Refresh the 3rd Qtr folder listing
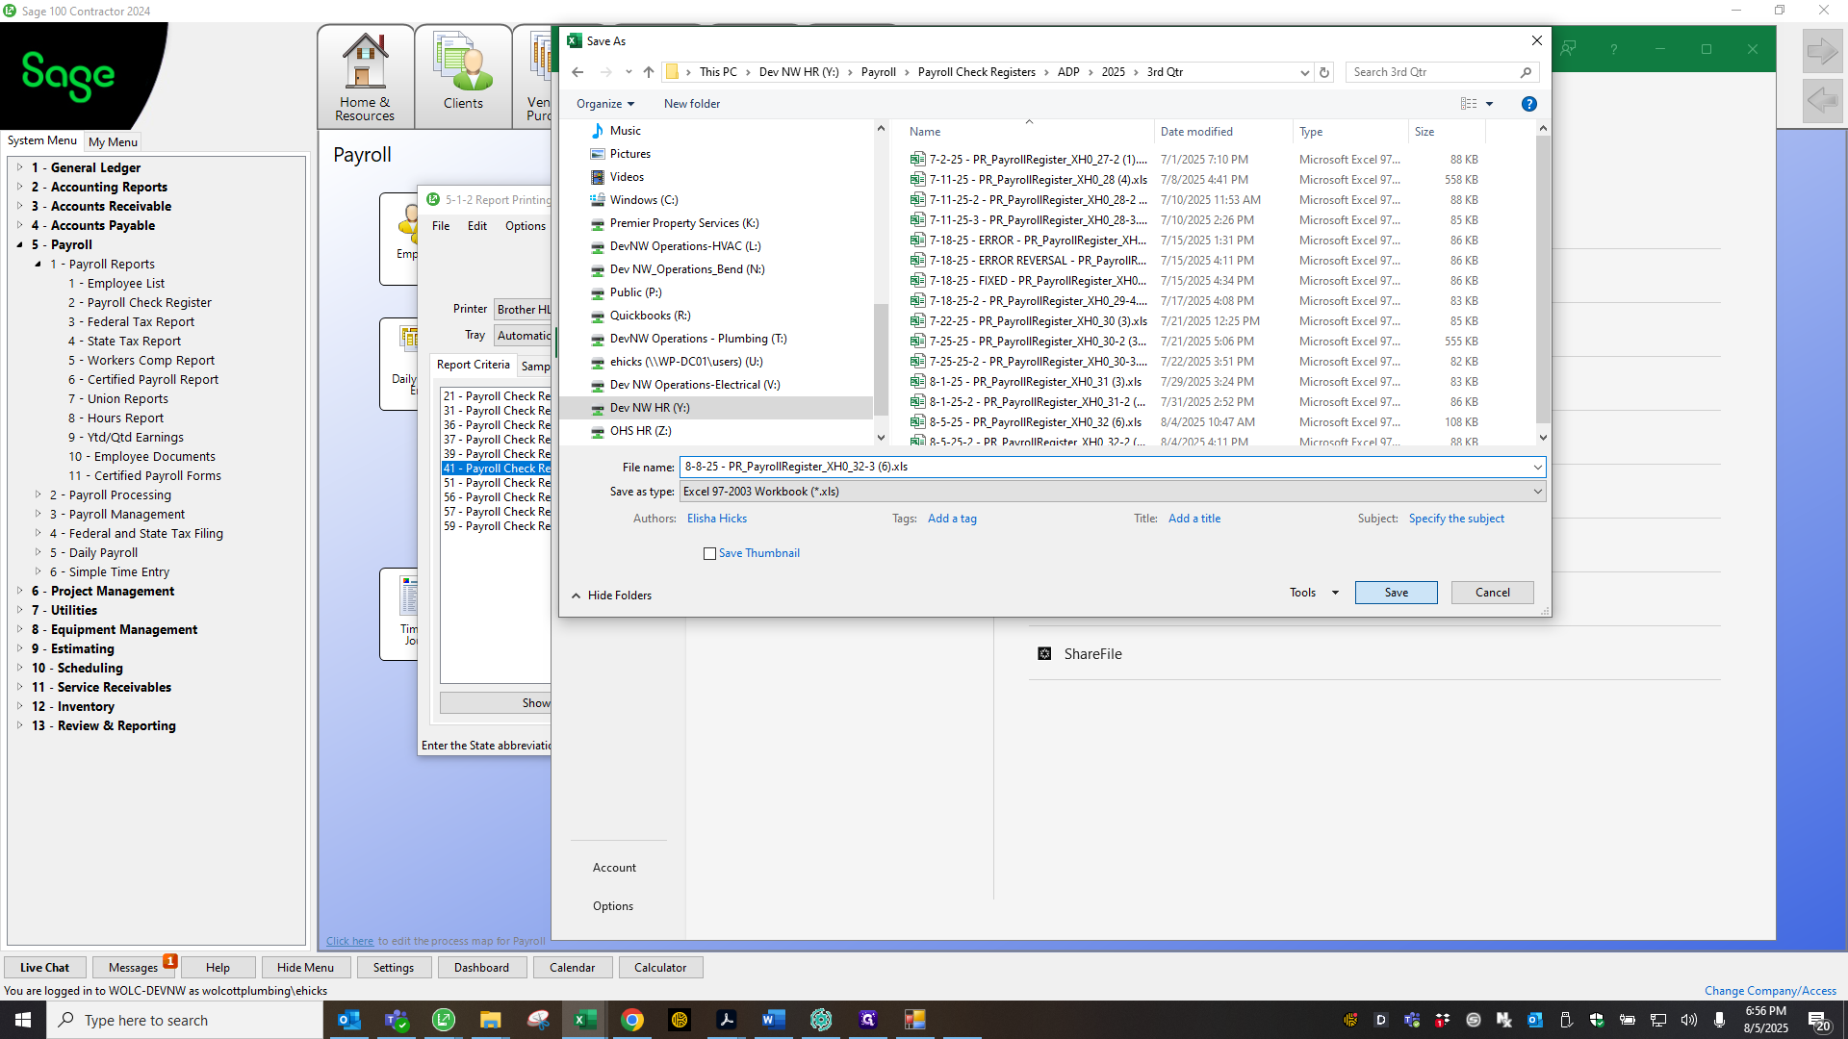Screen dimensions: 1848x1039 (1324, 72)
